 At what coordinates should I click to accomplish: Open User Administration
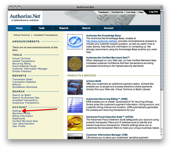pyautogui.click(x=23, y=124)
